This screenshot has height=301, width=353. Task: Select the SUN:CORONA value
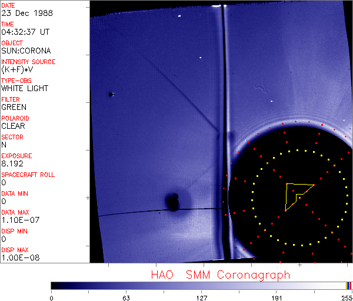pos(26,51)
